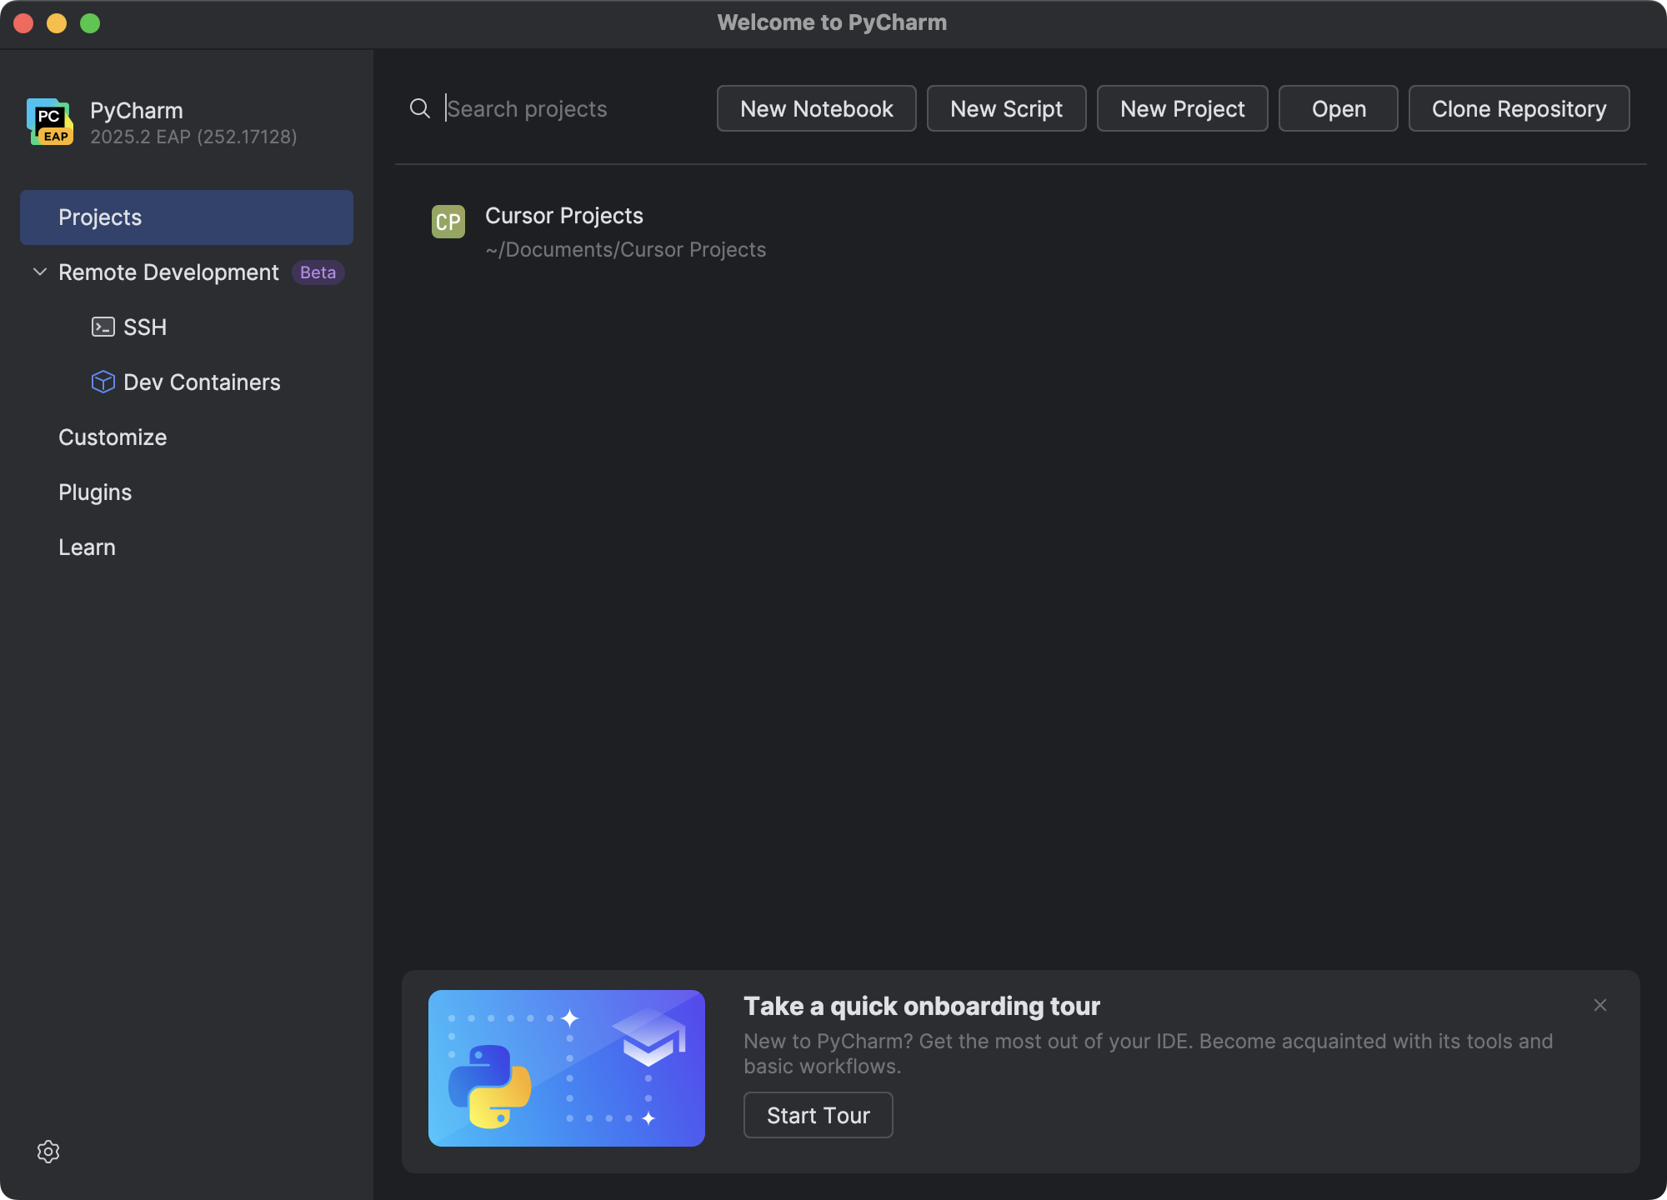This screenshot has height=1200, width=1667.
Task: Start a New Project
Action: (1182, 108)
